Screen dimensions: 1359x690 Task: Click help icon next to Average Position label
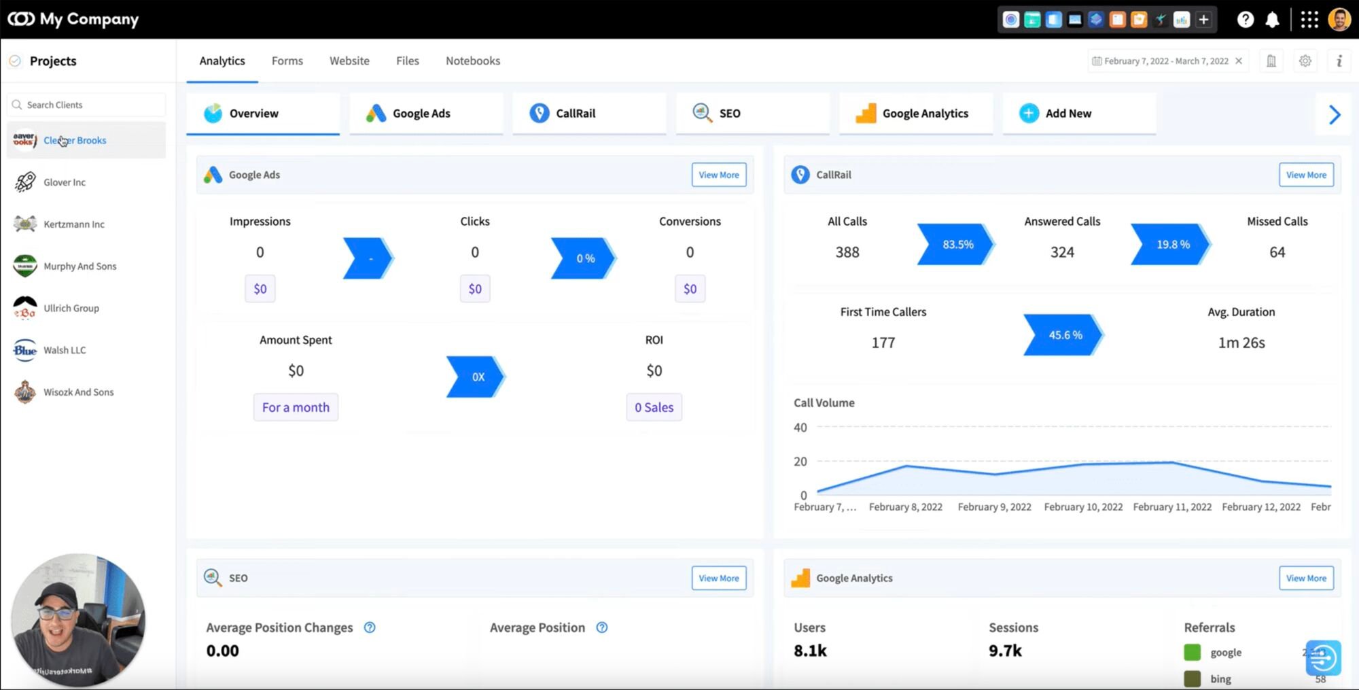point(601,627)
